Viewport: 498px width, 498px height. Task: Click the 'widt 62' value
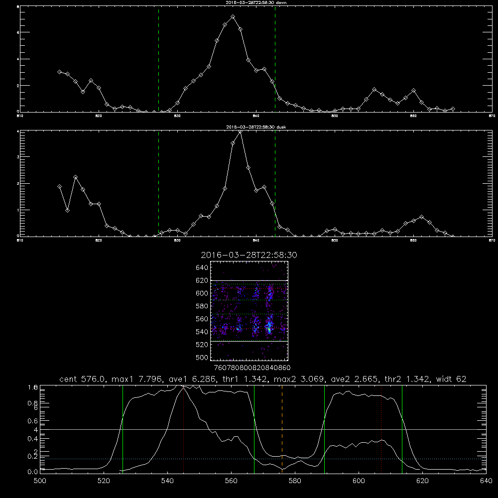click(451, 379)
